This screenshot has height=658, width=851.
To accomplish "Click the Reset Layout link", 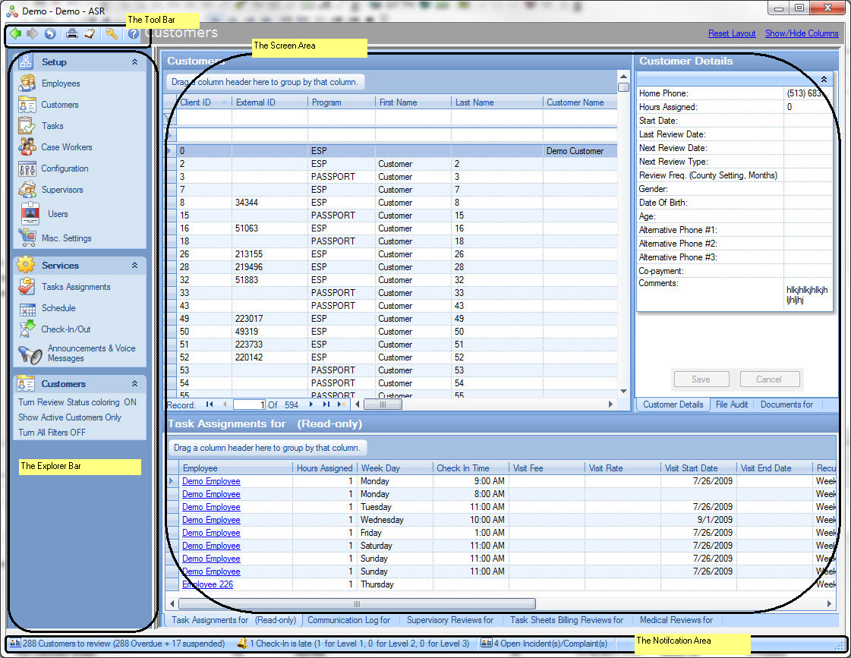I will click(732, 33).
